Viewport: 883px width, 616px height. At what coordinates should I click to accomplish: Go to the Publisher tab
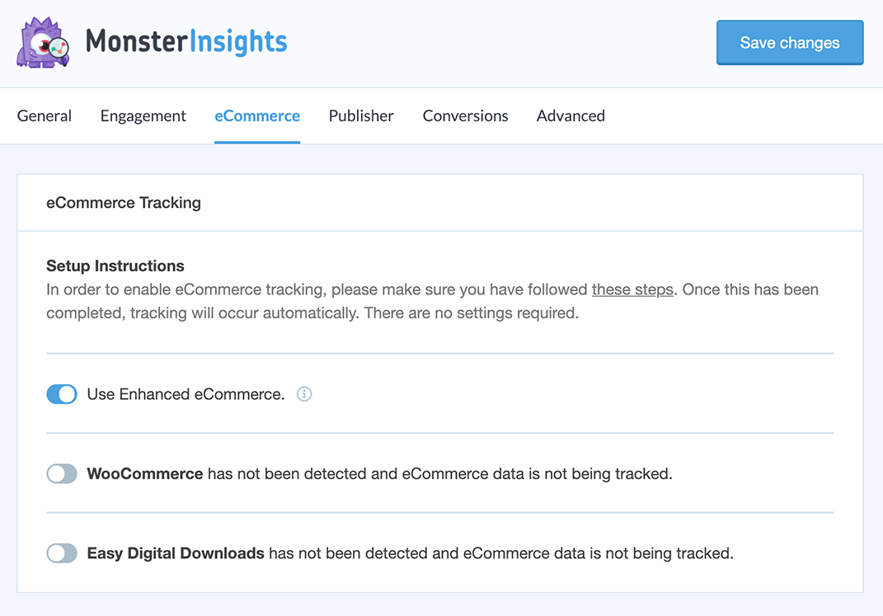pos(361,116)
